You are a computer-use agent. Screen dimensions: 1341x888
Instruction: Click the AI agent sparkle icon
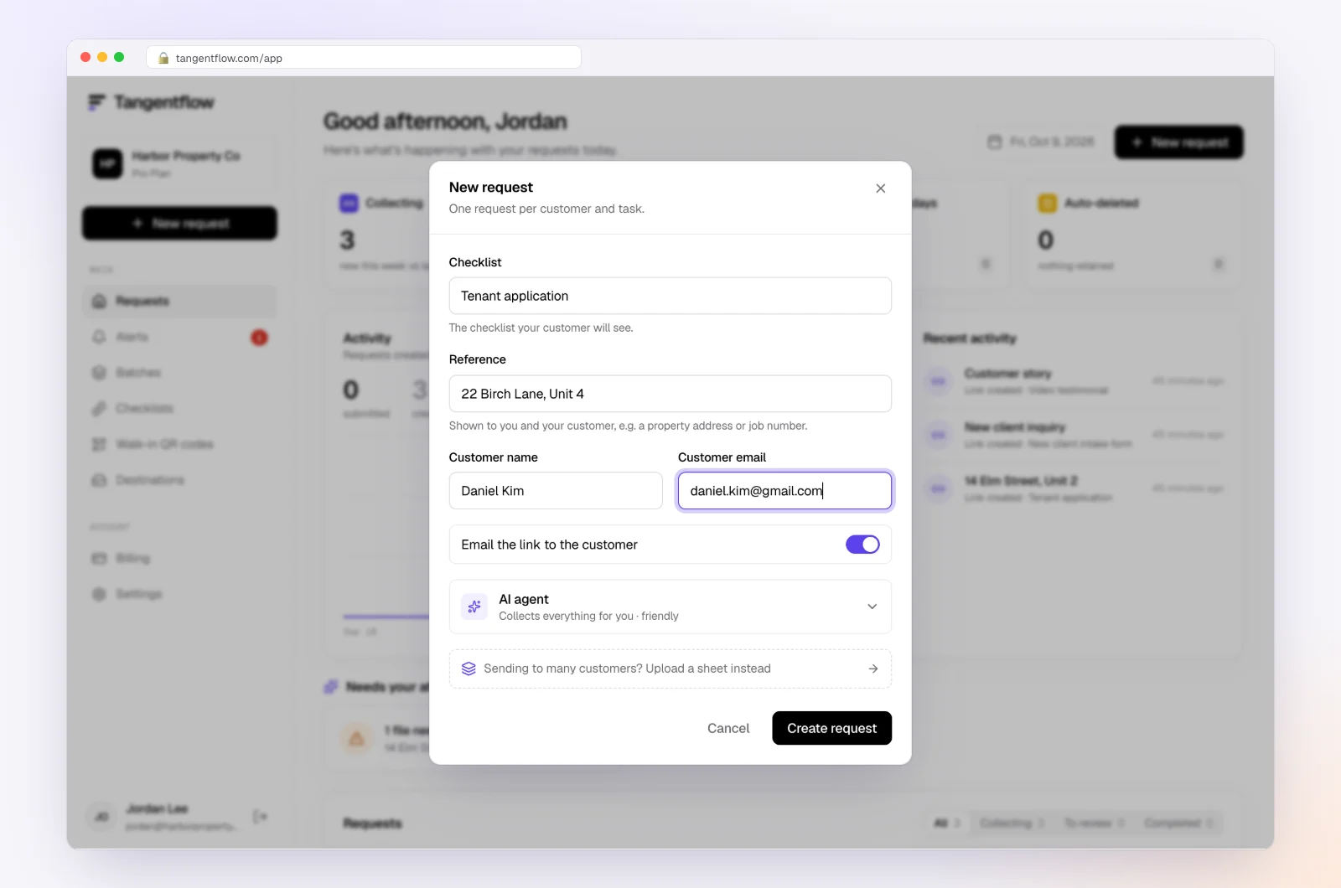[x=474, y=607]
